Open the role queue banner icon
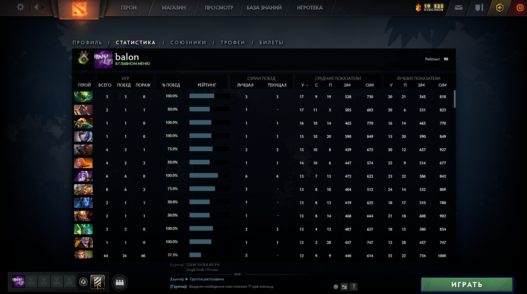This screenshot has height=294, width=527. tap(98, 282)
